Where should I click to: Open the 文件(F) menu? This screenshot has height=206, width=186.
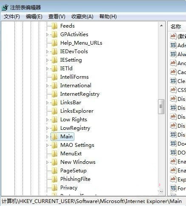click(x=12, y=17)
